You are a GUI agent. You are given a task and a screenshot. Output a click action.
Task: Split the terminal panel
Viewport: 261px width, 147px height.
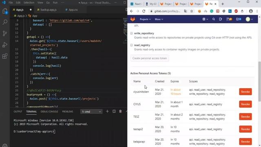[114, 111]
